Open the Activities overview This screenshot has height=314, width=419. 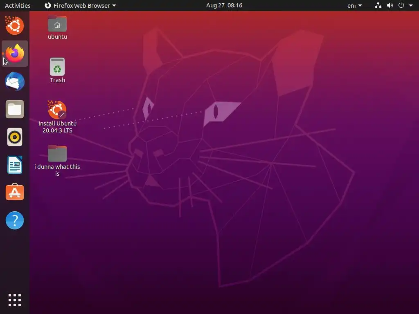(x=18, y=5)
